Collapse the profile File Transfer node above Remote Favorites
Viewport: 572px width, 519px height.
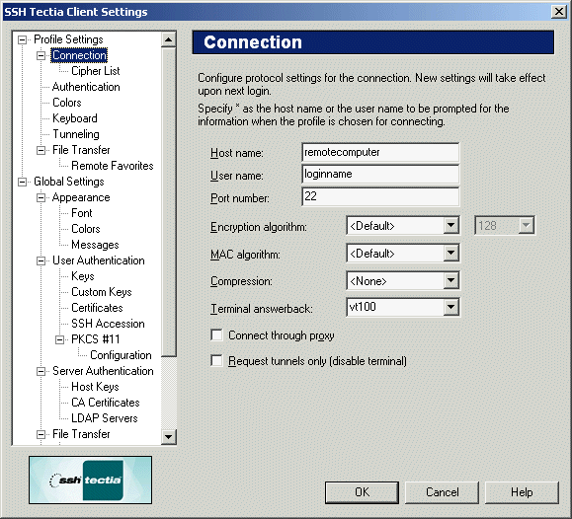[x=41, y=150]
